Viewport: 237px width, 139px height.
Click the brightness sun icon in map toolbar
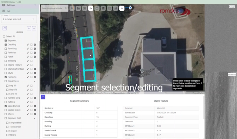pyautogui.click(x=122, y=8)
